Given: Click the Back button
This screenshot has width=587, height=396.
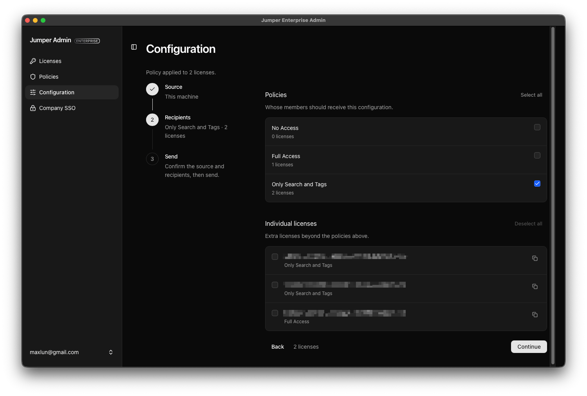Looking at the screenshot, I should (278, 347).
